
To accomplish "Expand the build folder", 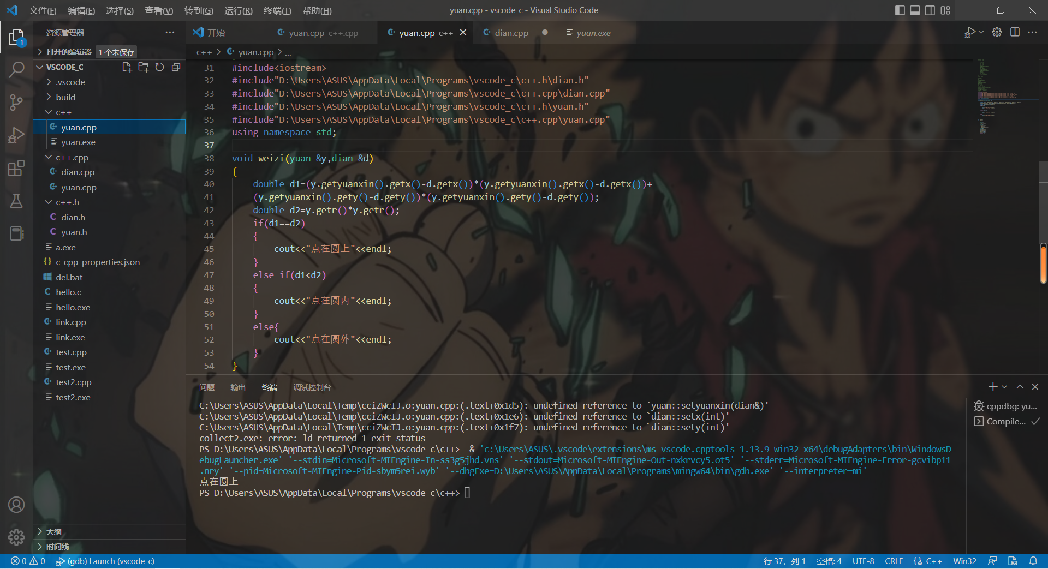I will coord(65,97).
